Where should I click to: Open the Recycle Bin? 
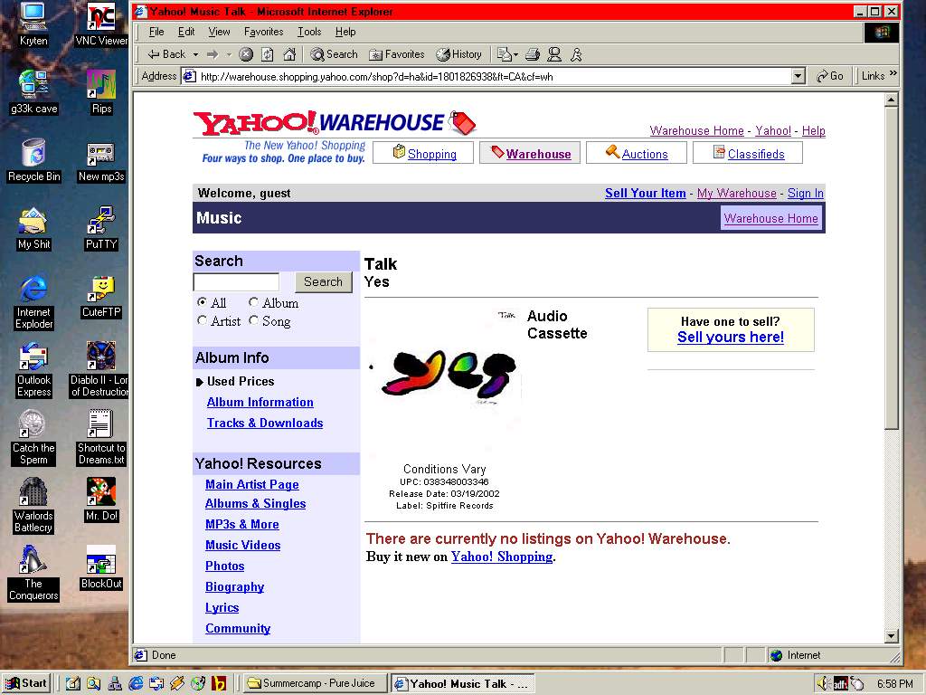click(33, 160)
